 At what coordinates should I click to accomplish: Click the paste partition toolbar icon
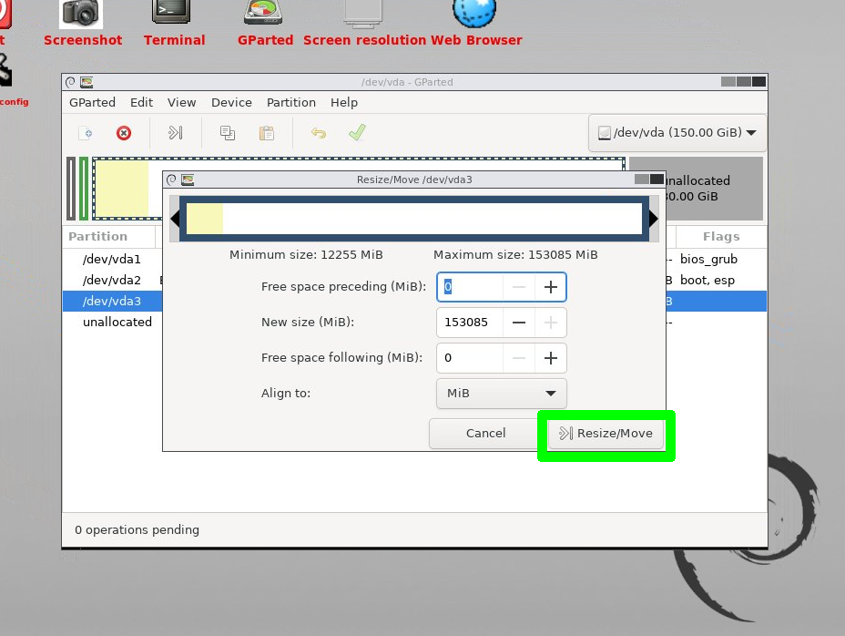point(267,133)
